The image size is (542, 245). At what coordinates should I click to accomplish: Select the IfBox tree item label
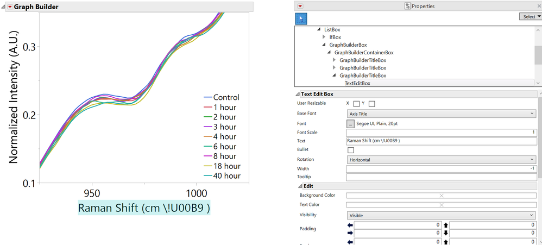pyautogui.click(x=335, y=37)
